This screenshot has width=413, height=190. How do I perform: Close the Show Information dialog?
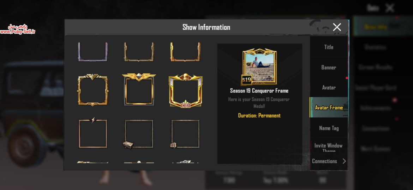tap(337, 27)
